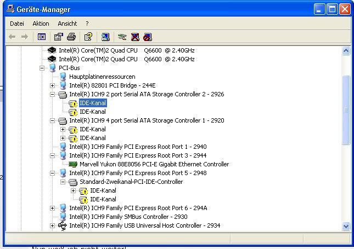Viewport: 354px width, 249px height.
Task: Close the Geräte-Manager window
Action: click(345, 9)
